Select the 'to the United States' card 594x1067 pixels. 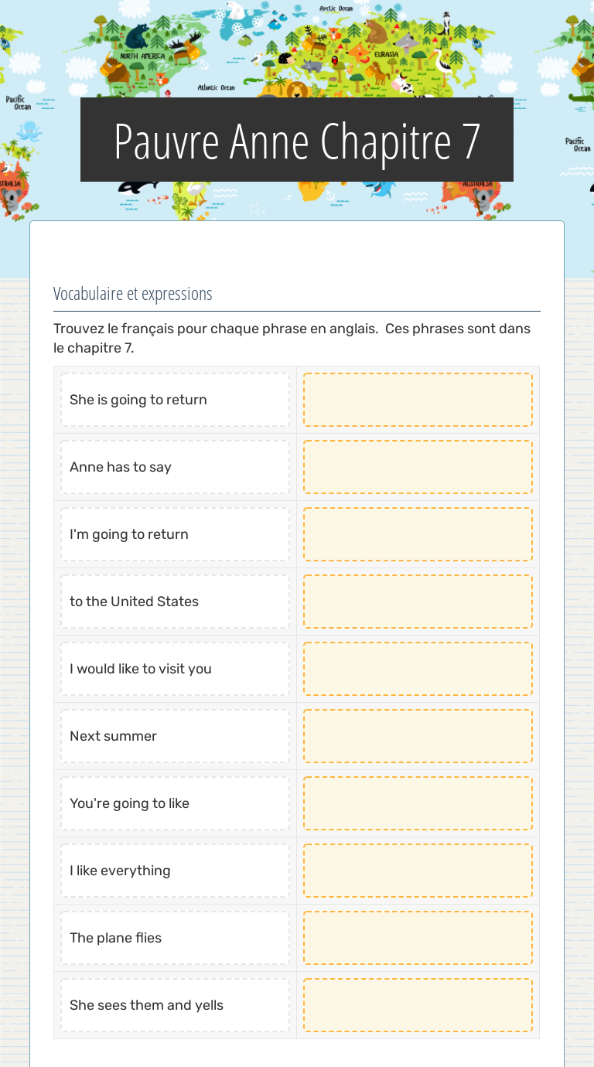175,602
